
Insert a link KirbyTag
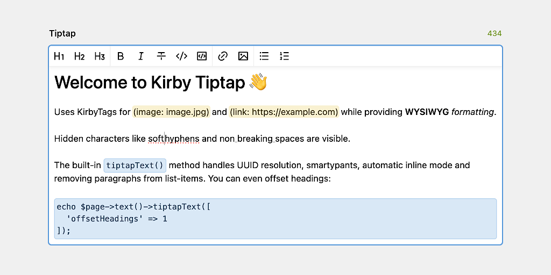pos(223,56)
